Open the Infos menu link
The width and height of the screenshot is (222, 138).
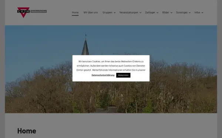(x=197, y=13)
